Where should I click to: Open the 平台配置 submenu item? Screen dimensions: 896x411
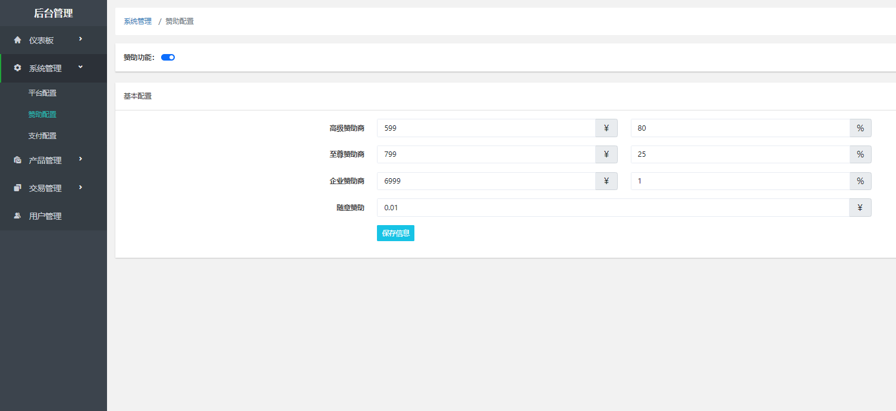42,93
